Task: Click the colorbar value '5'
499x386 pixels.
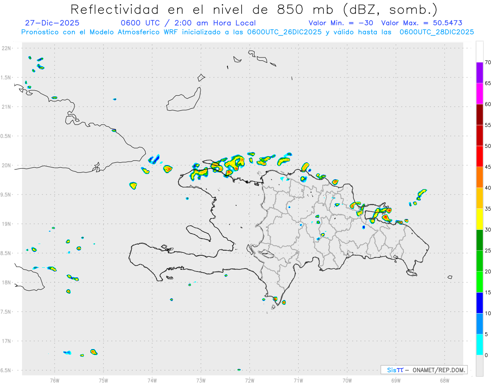Action: click(x=486, y=334)
